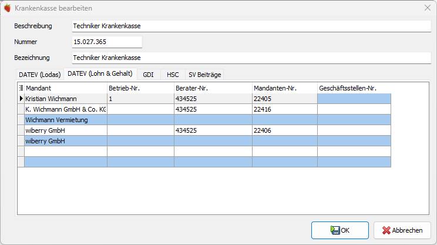Image resolution: width=437 pixels, height=245 pixels.
Task: Click Betrieb-Nr. cell with value 1
Action: 141,99
